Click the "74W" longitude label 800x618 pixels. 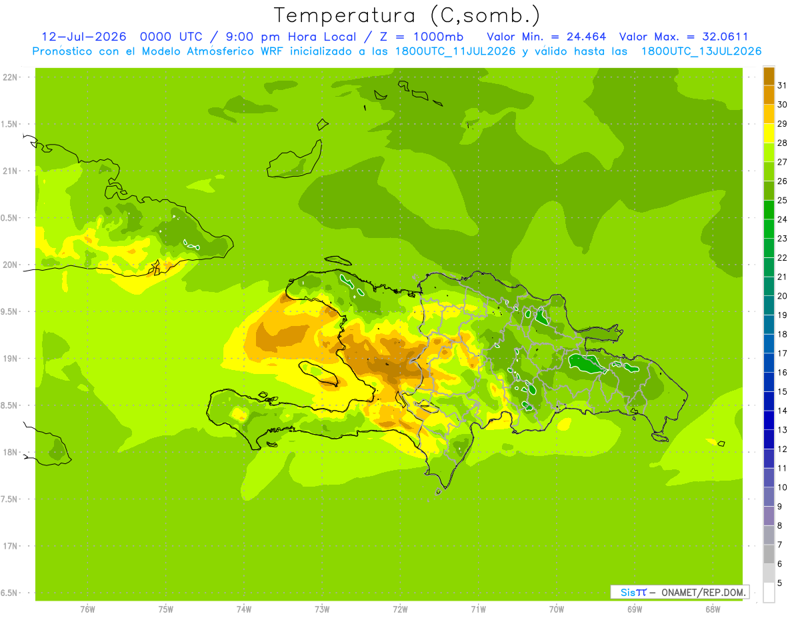244,609
